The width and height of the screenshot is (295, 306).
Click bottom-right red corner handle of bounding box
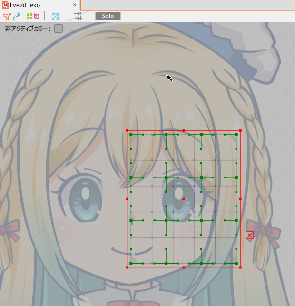(240, 267)
